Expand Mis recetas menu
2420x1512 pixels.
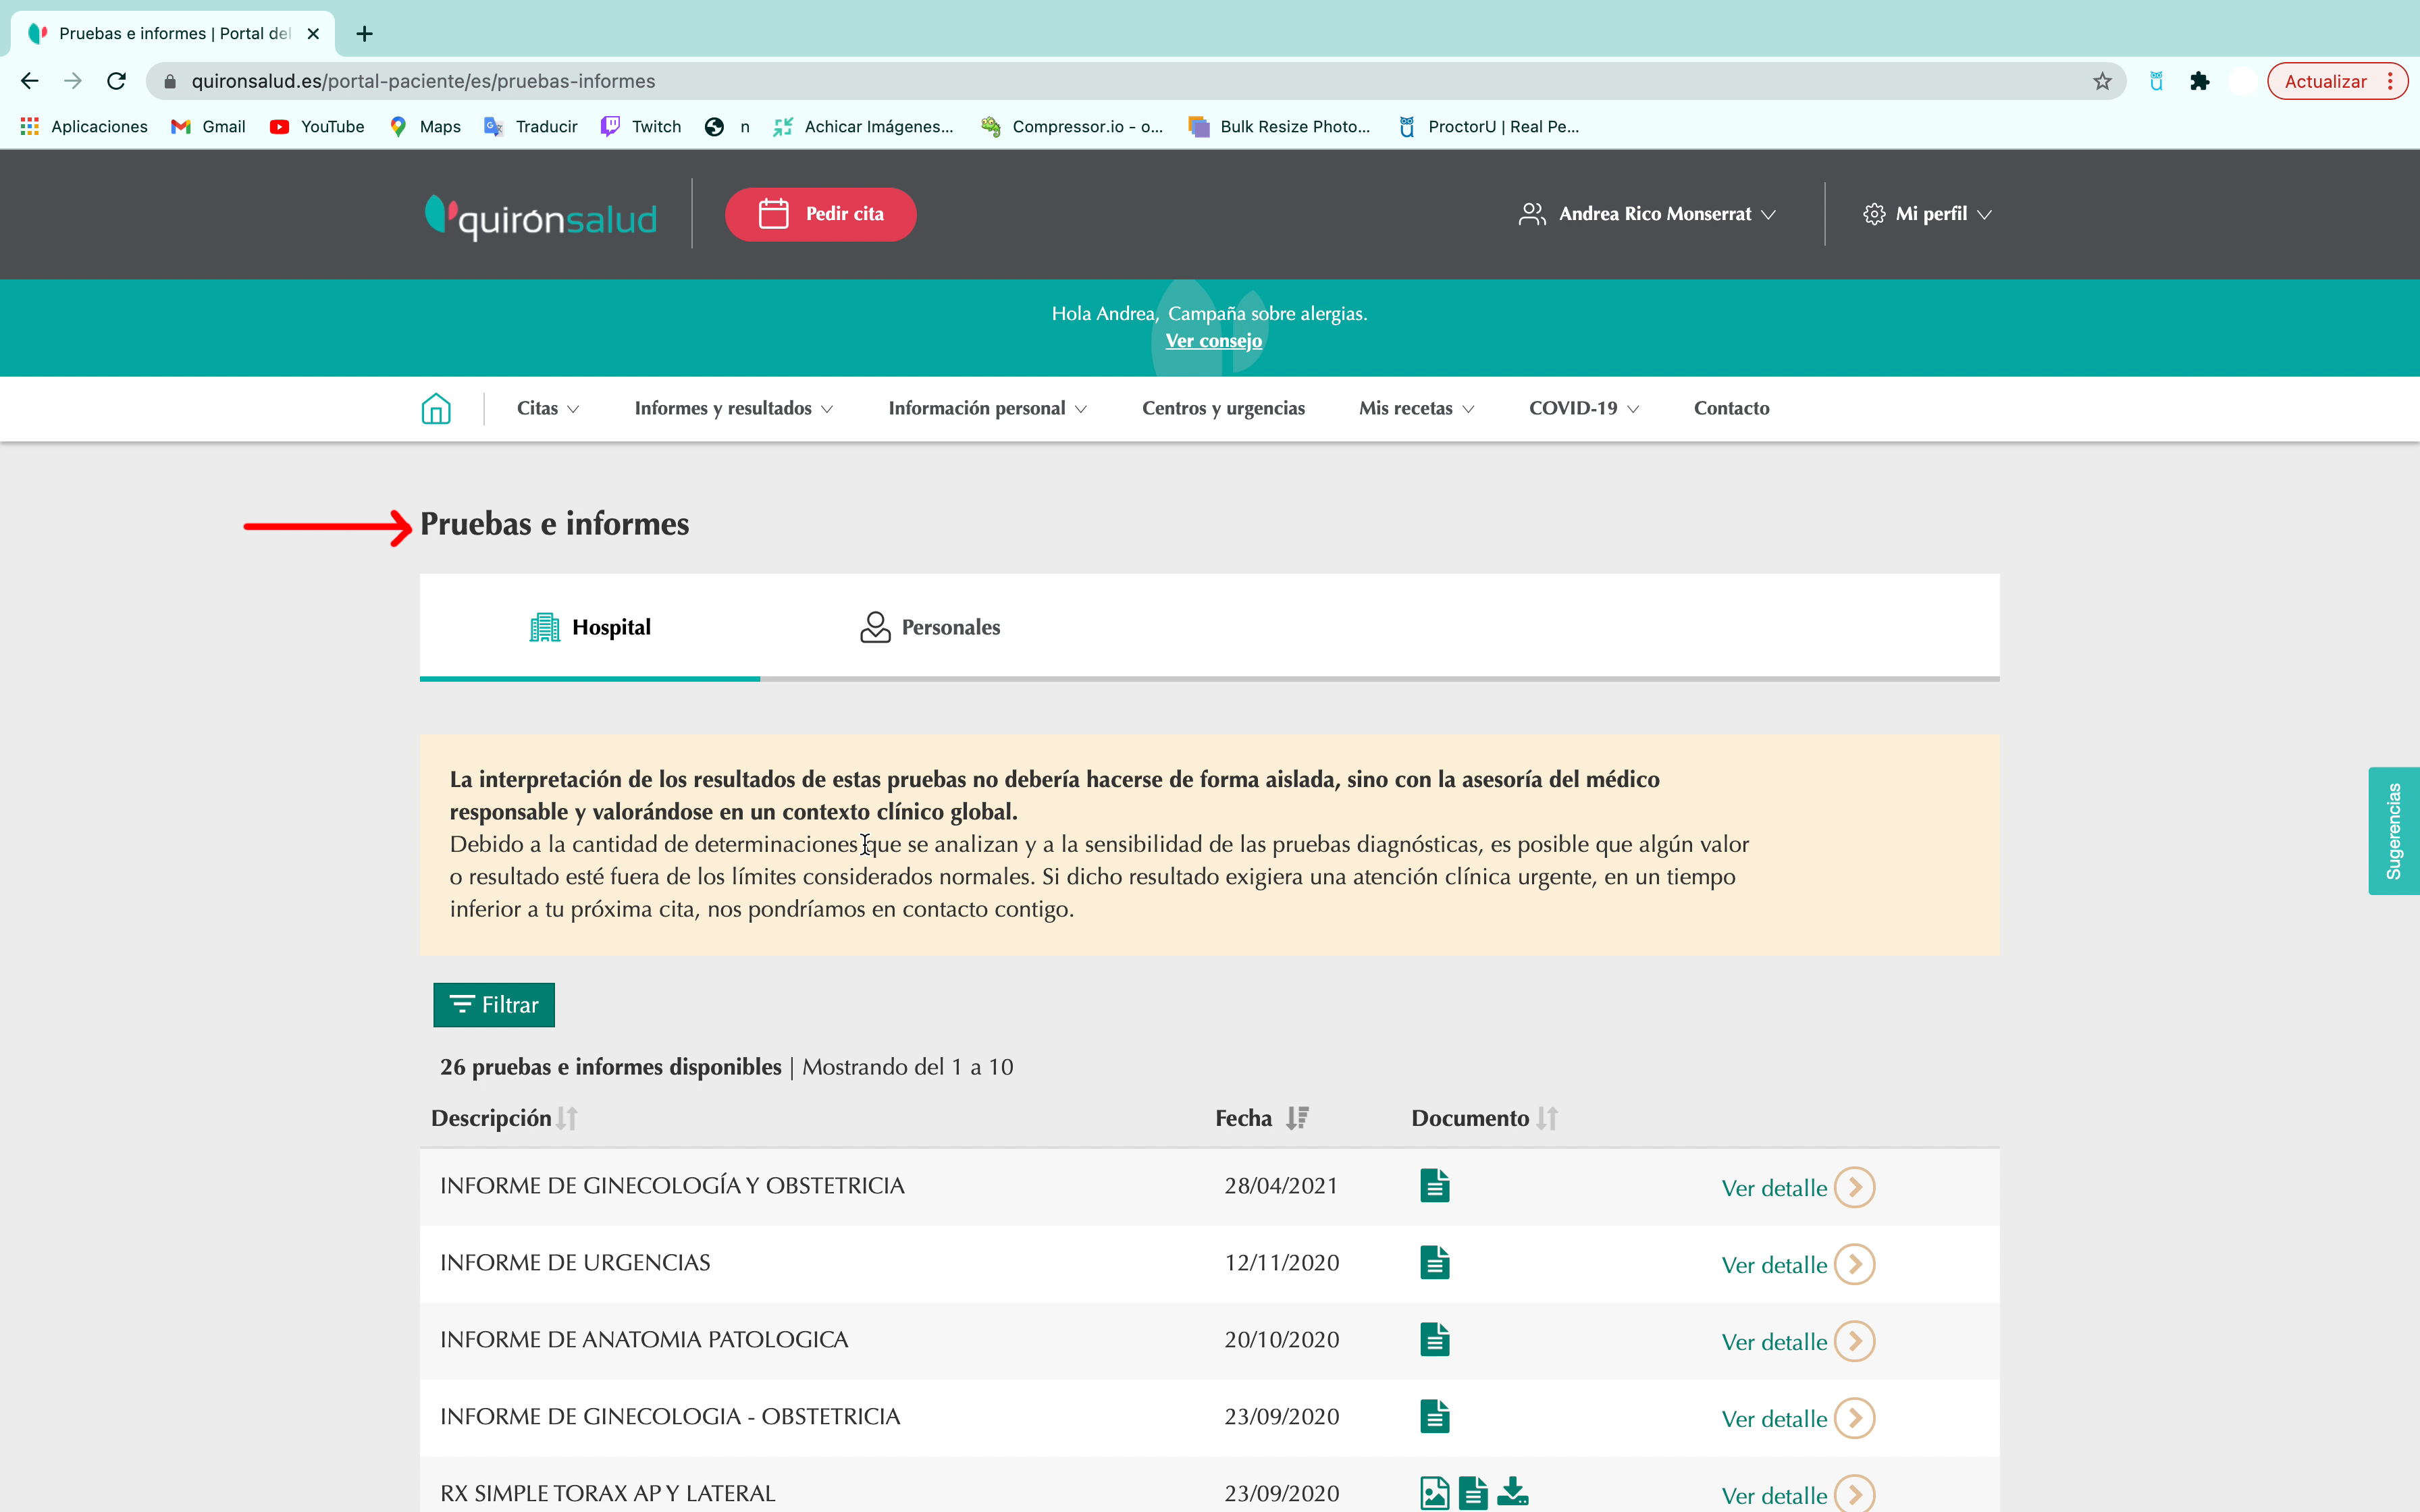1416,408
